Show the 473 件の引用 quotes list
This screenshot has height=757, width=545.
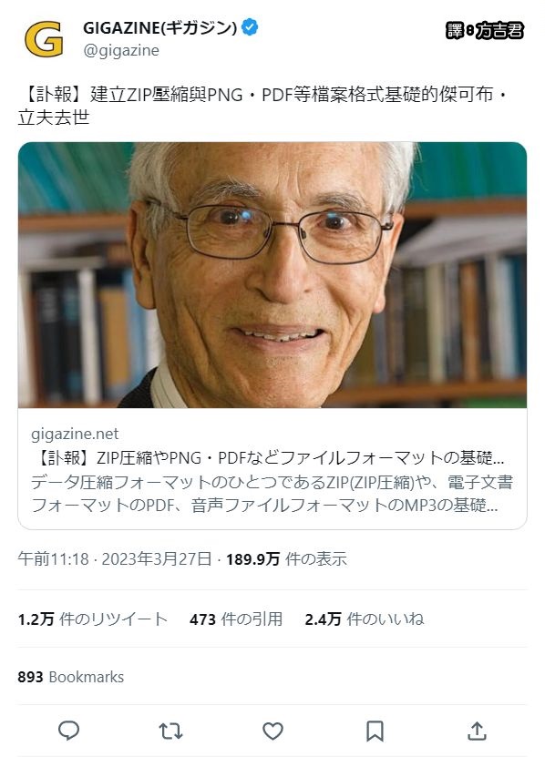236,619
